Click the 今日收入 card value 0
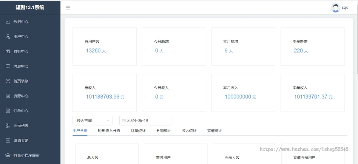Screen dimensions: 358x164 click(157, 97)
